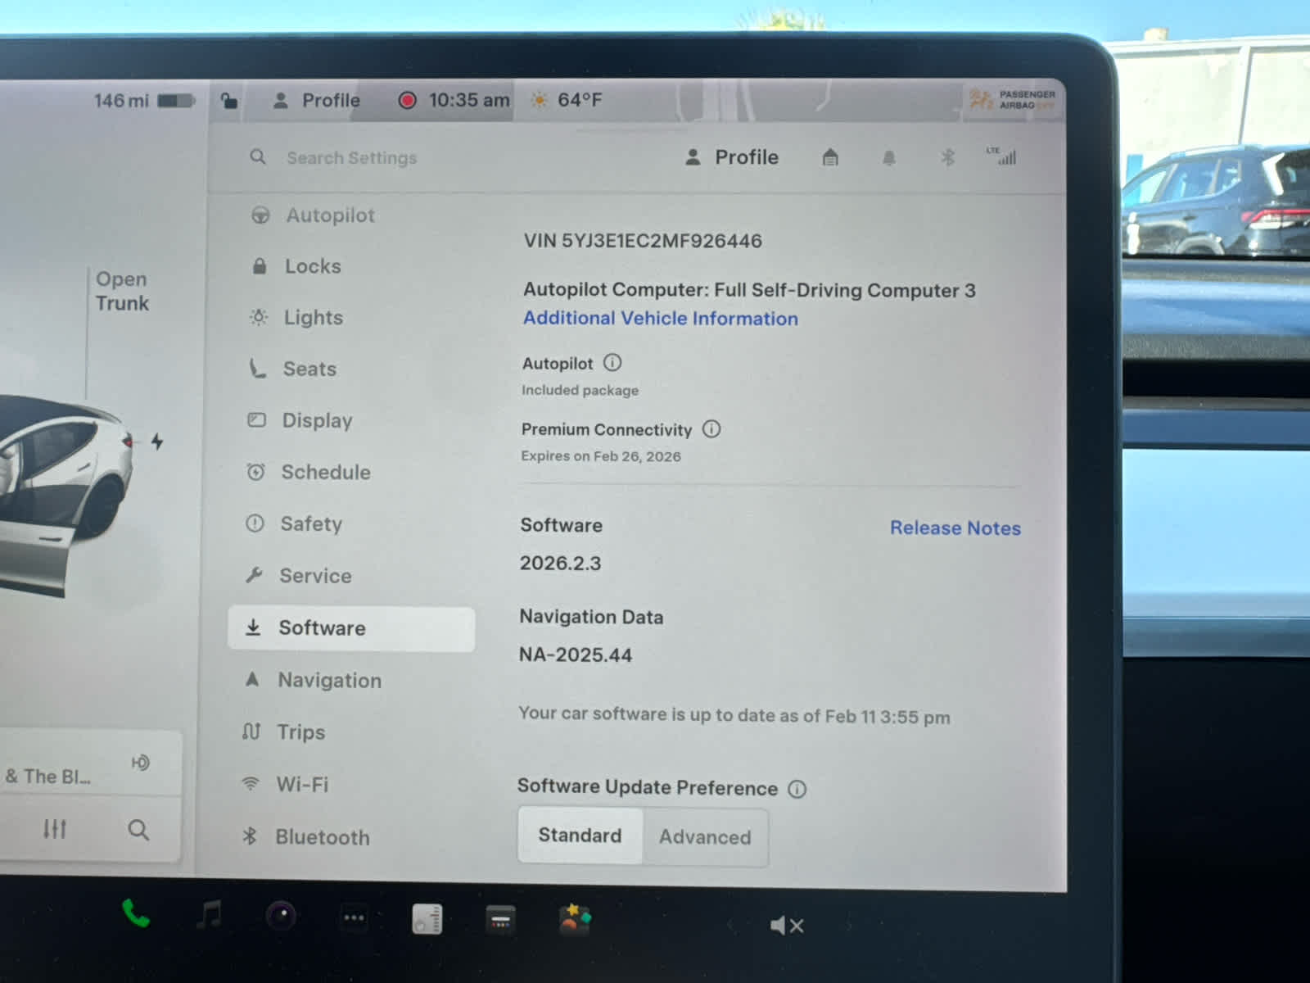Tap the phone icon in bottom dock
This screenshot has height=983, width=1310.
(x=136, y=913)
